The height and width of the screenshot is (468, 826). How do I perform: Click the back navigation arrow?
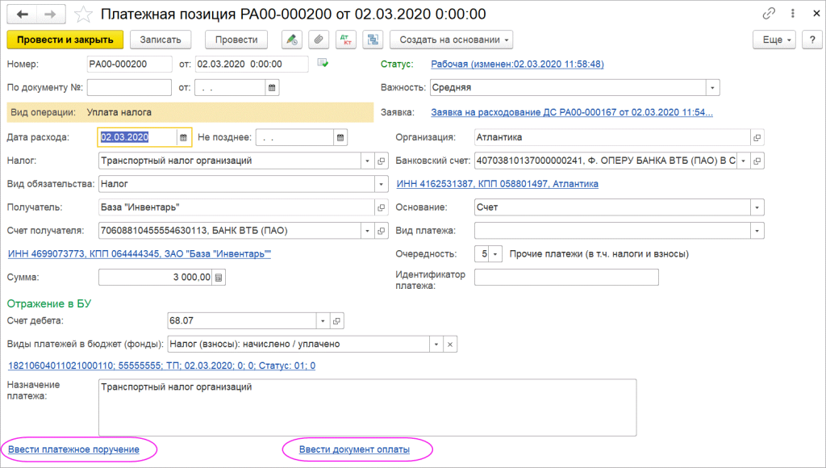point(23,15)
